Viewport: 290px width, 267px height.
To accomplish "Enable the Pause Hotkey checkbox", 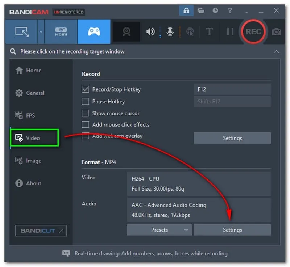I will (86, 101).
